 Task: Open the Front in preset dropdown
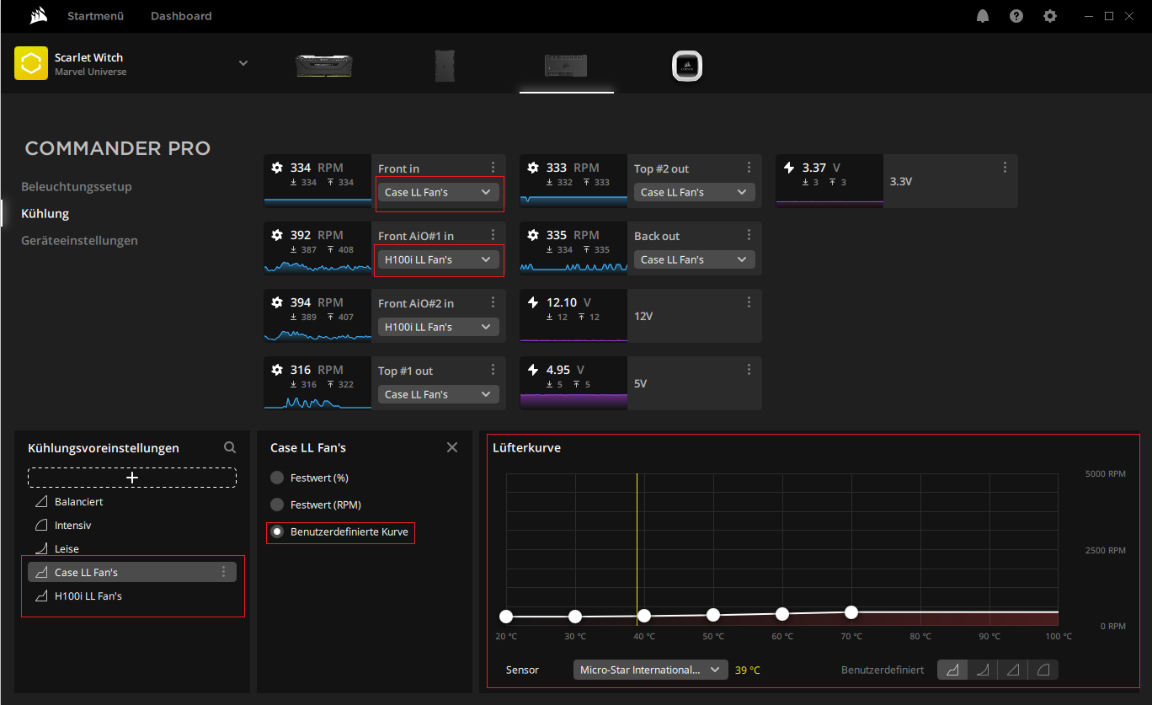439,192
